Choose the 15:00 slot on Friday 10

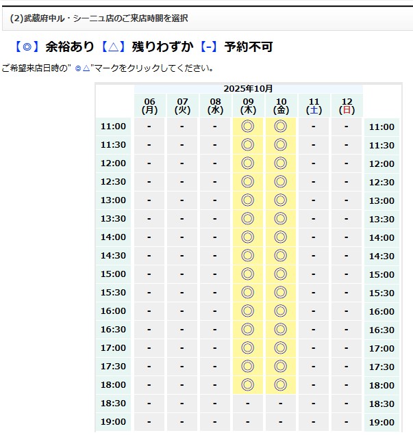(280, 274)
